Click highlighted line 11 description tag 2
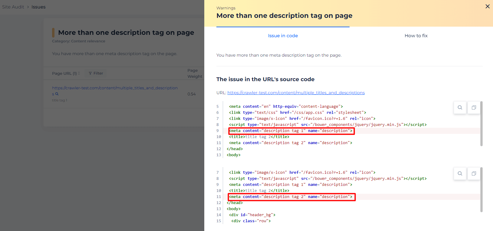 pos(291,197)
